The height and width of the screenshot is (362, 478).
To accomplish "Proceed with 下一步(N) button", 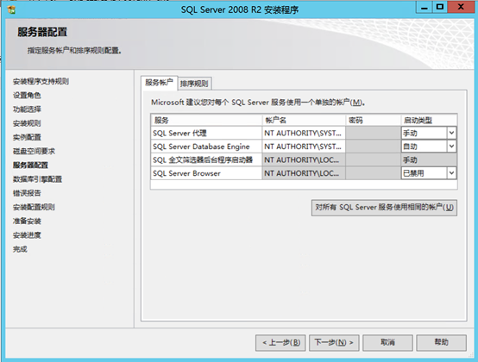I will (334, 343).
